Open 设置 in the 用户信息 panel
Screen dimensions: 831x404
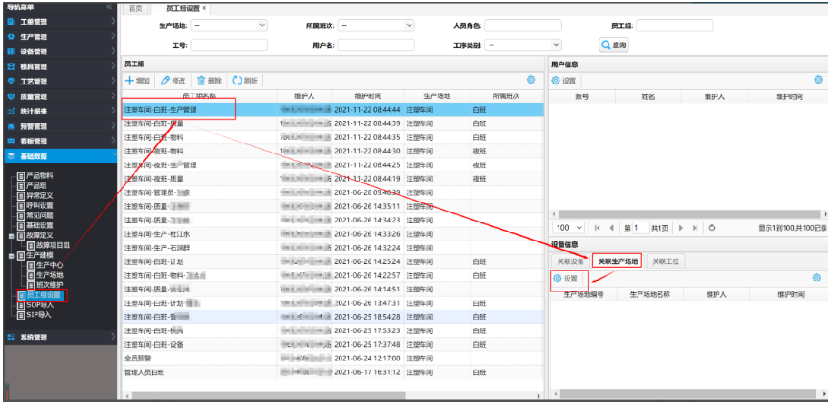(x=565, y=81)
